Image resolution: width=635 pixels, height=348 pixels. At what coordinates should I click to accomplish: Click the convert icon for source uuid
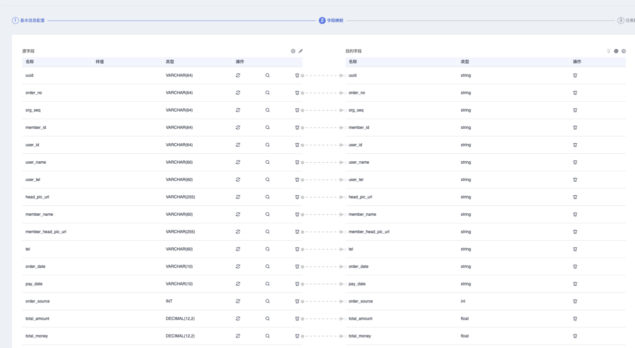tap(238, 76)
